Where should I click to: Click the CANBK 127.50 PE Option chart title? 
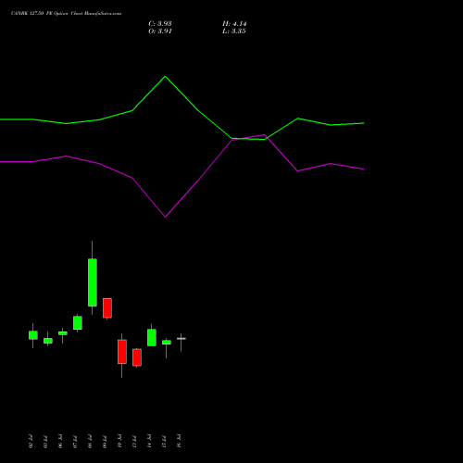(66, 14)
